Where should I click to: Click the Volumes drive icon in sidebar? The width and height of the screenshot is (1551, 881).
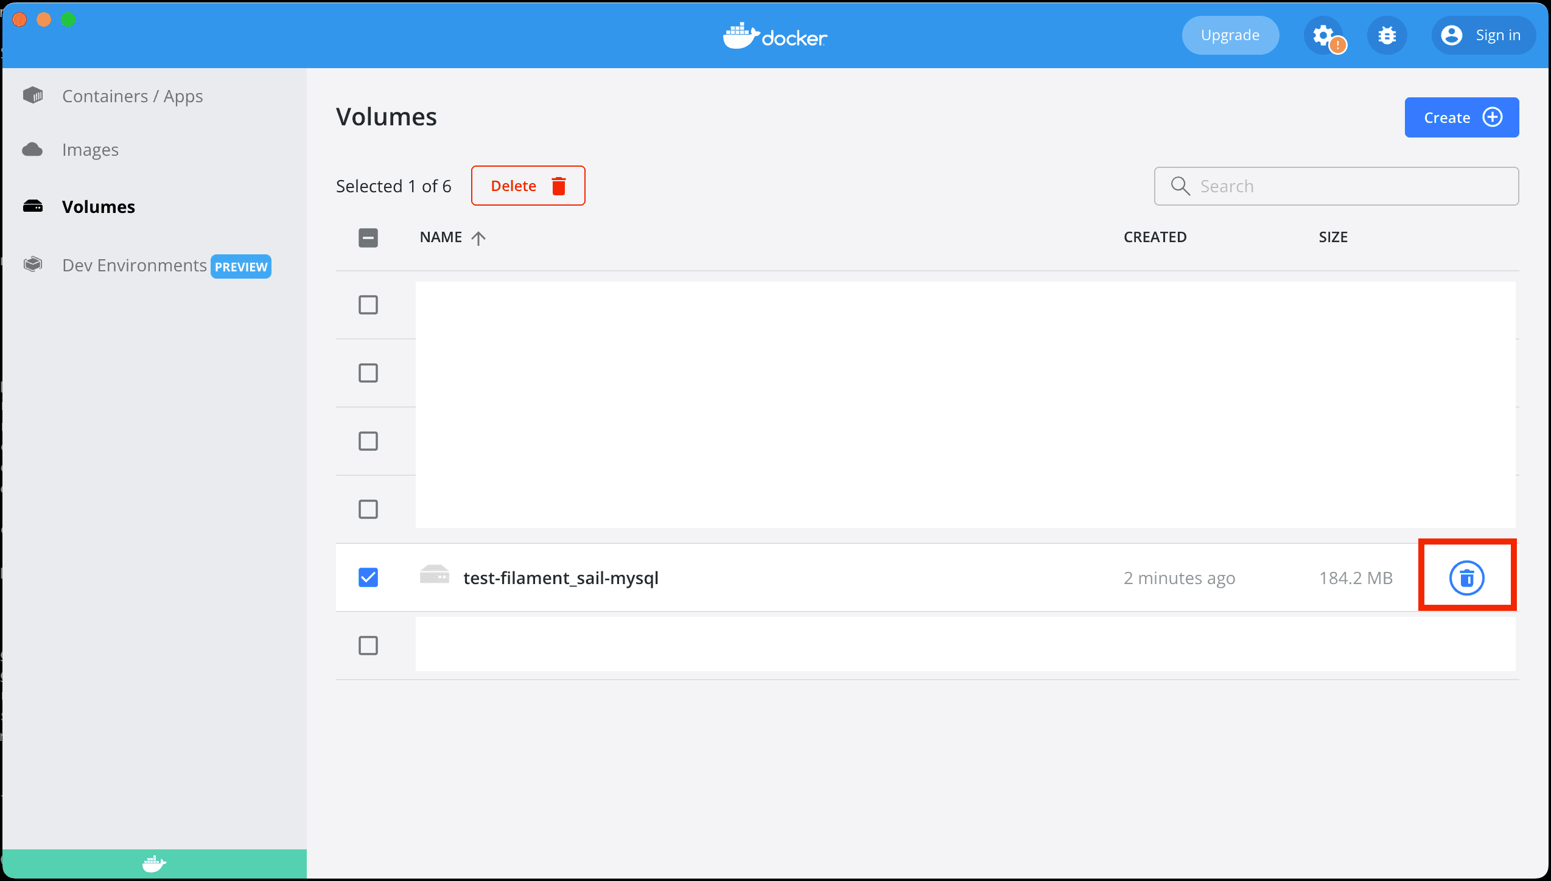pyautogui.click(x=33, y=206)
